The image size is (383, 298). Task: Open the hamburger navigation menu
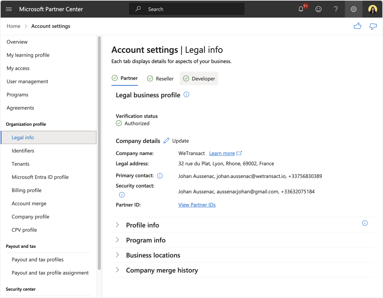9,9
